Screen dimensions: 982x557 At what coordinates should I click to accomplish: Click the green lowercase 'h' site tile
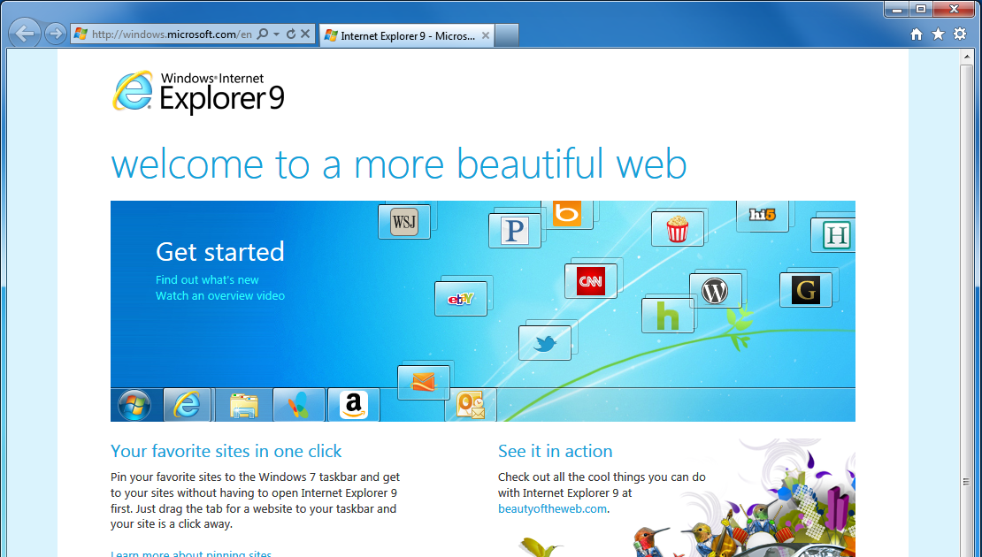[x=668, y=316]
